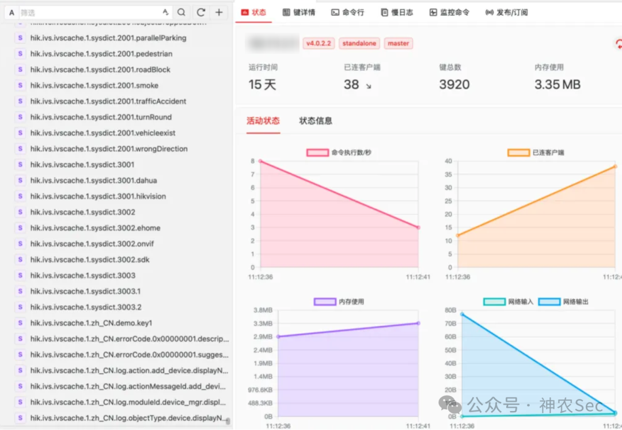Switch to the 命令行 tab
The height and width of the screenshot is (430, 622).
pos(348,12)
